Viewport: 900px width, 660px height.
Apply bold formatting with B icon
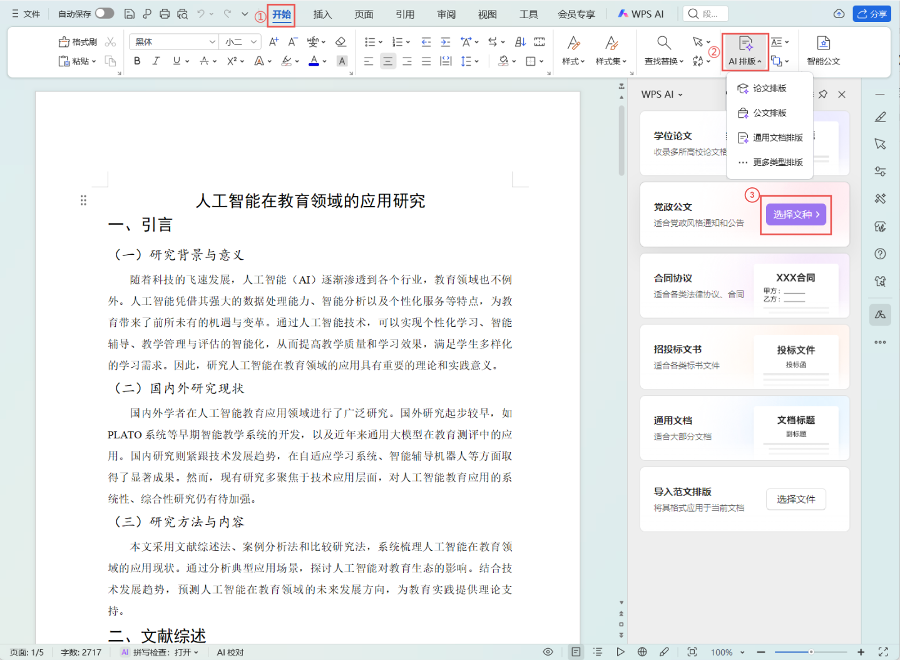[x=137, y=61]
